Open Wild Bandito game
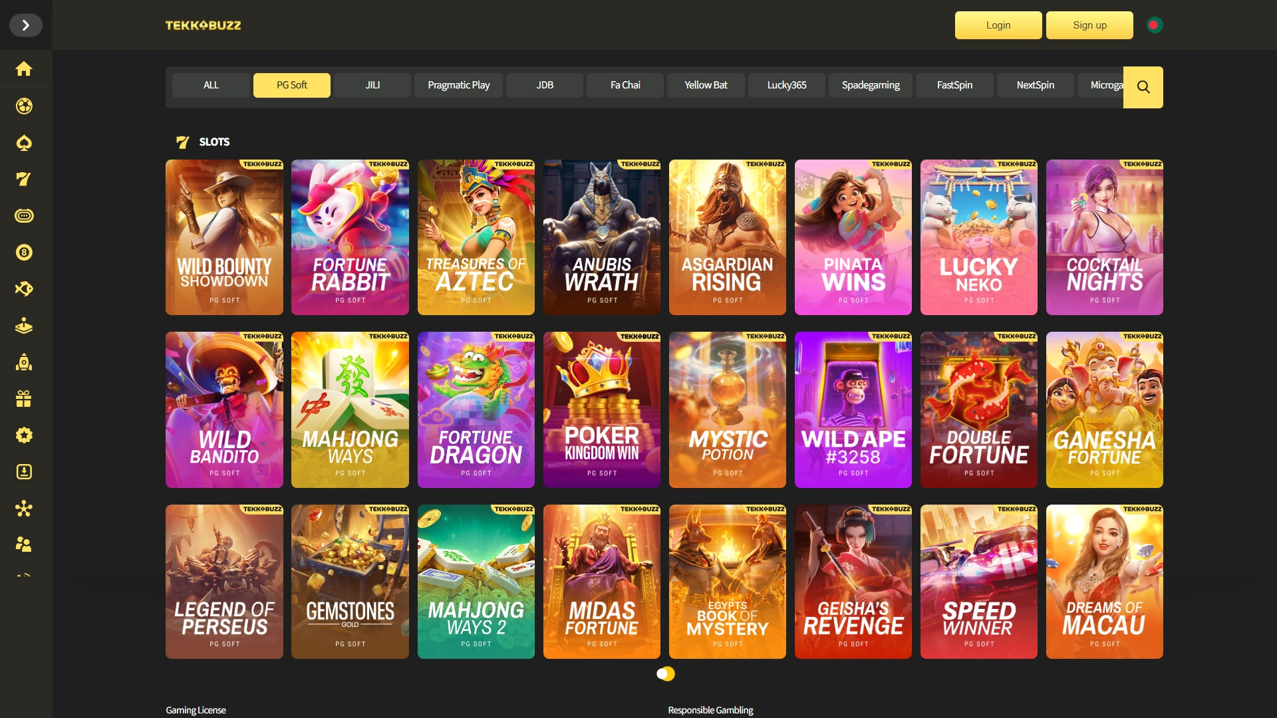1277x718 pixels. tap(224, 410)
